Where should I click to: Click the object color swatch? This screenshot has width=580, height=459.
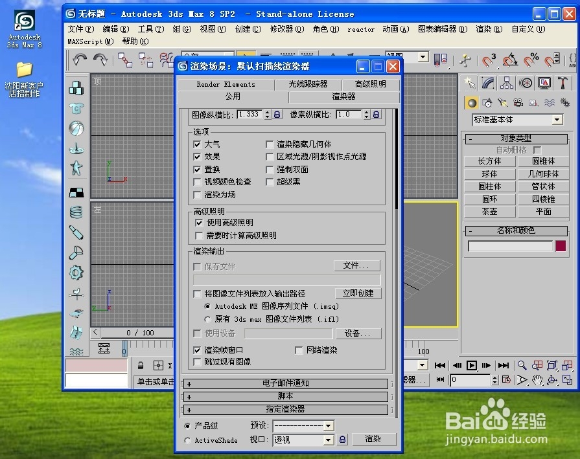pos(561,246)
